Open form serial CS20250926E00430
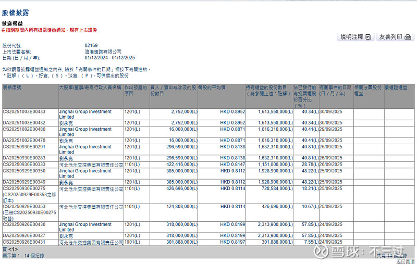The height and width of the screenshot is (265, 417). click(24, 224)
